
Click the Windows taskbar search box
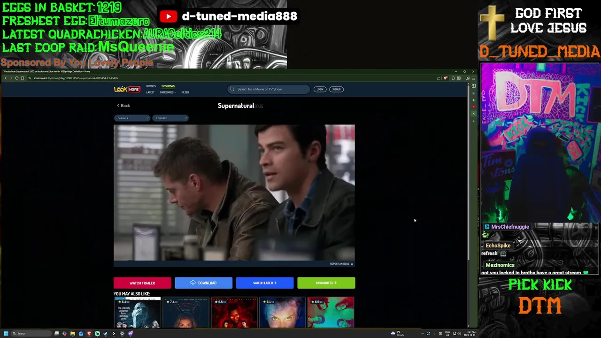[31, 333]
